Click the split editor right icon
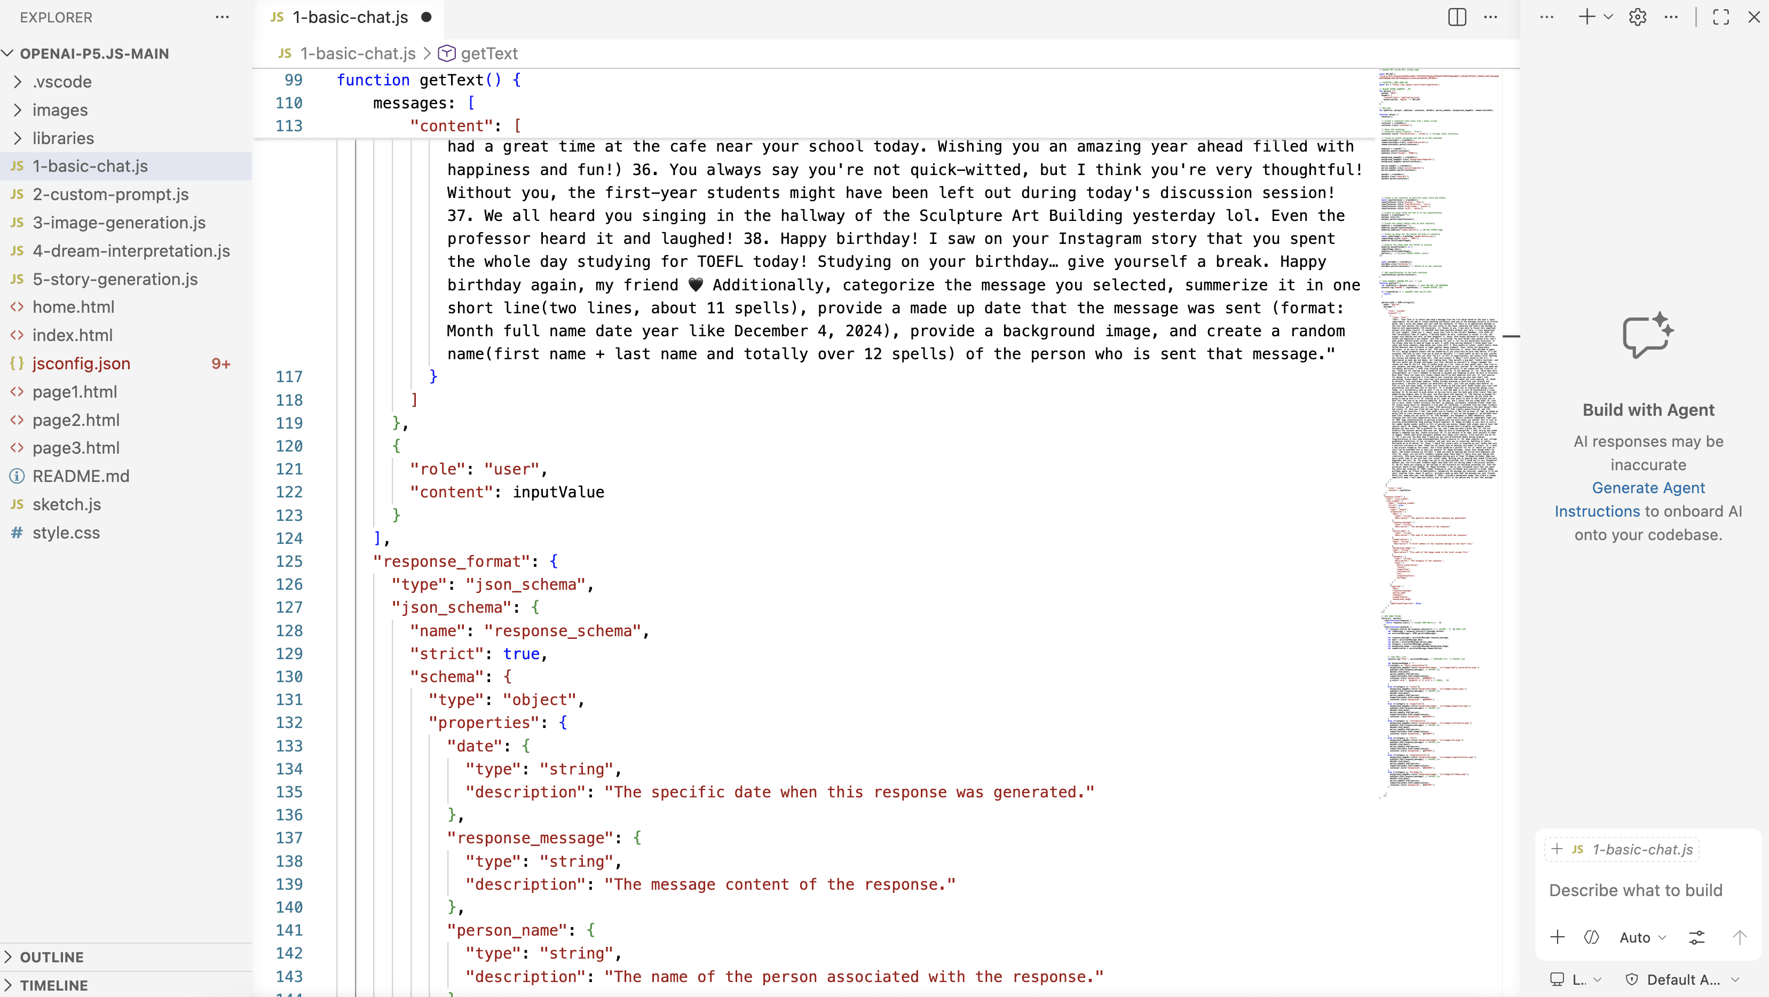 (1457, 17)
